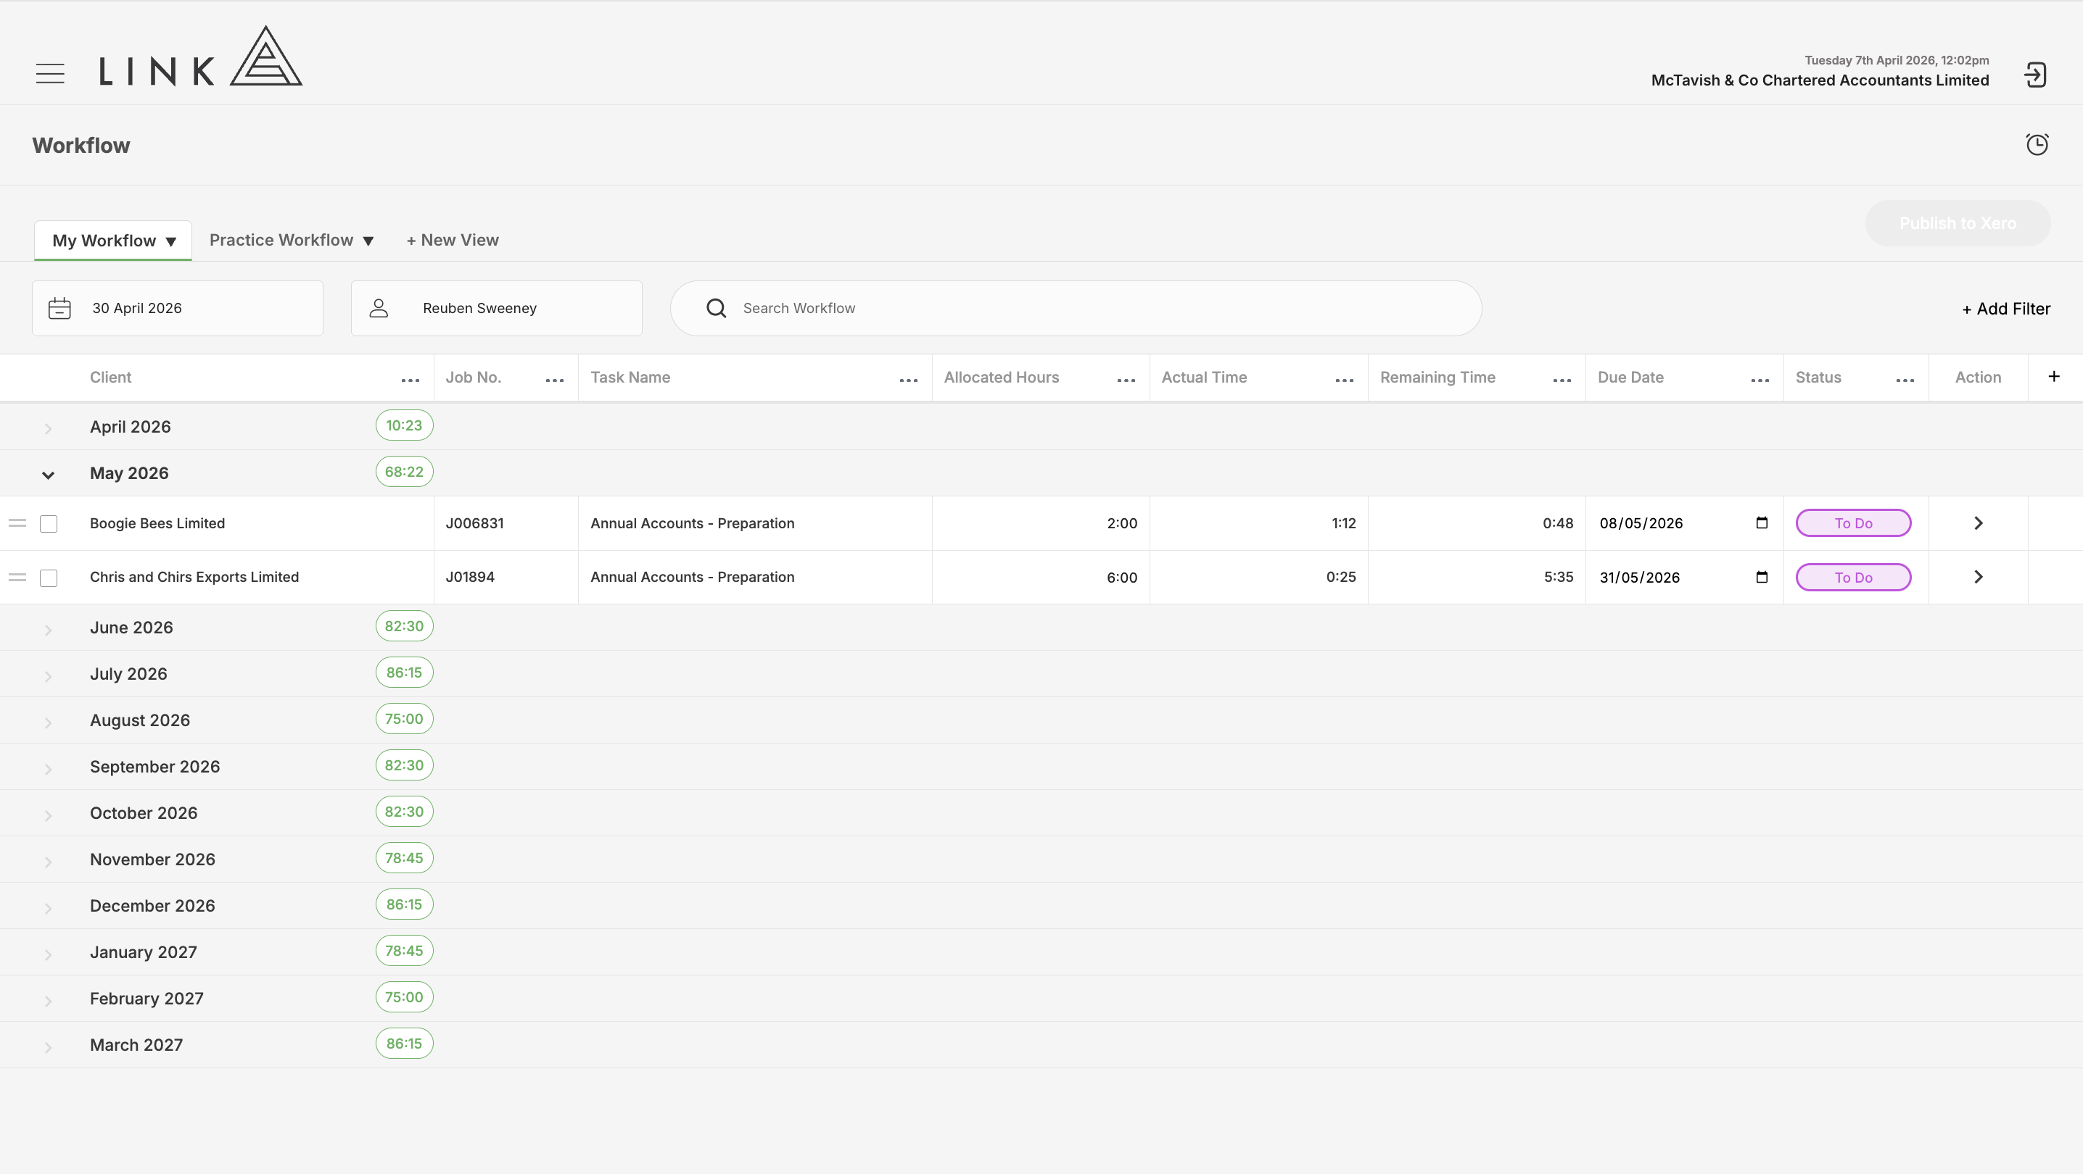Collapse the May 2026 group

click(48, 475)
